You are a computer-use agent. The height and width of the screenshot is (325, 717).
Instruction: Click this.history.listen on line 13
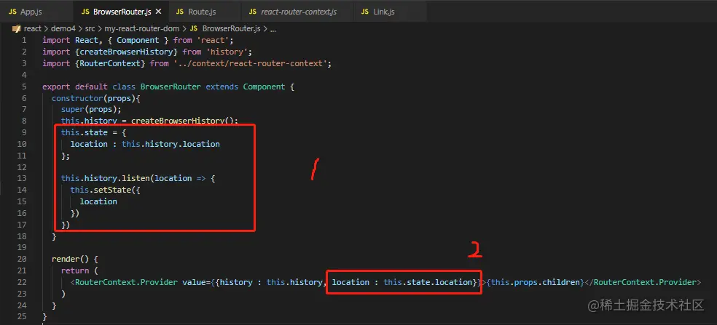(105, 178)
